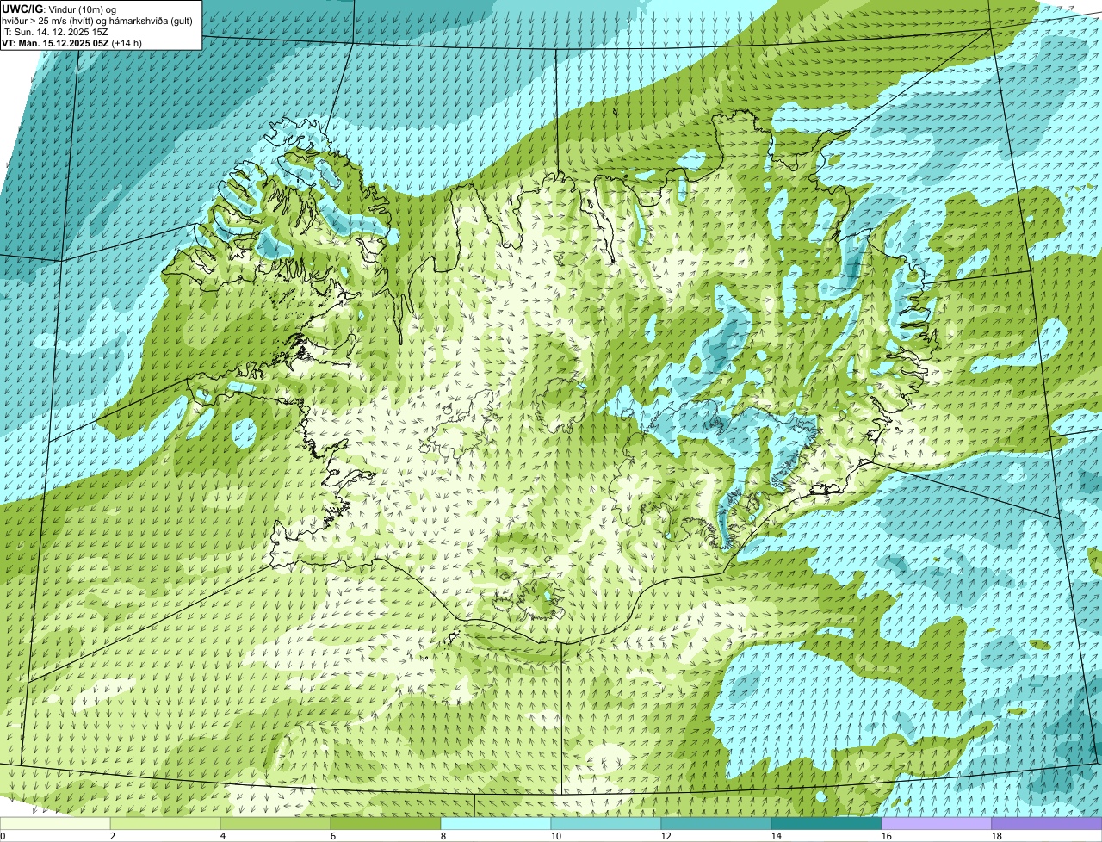Screen dimensions: 1102x842
Task: Click the "hviður > 25 m/s (hvítt)" description line
Action: tap(97, 21)
